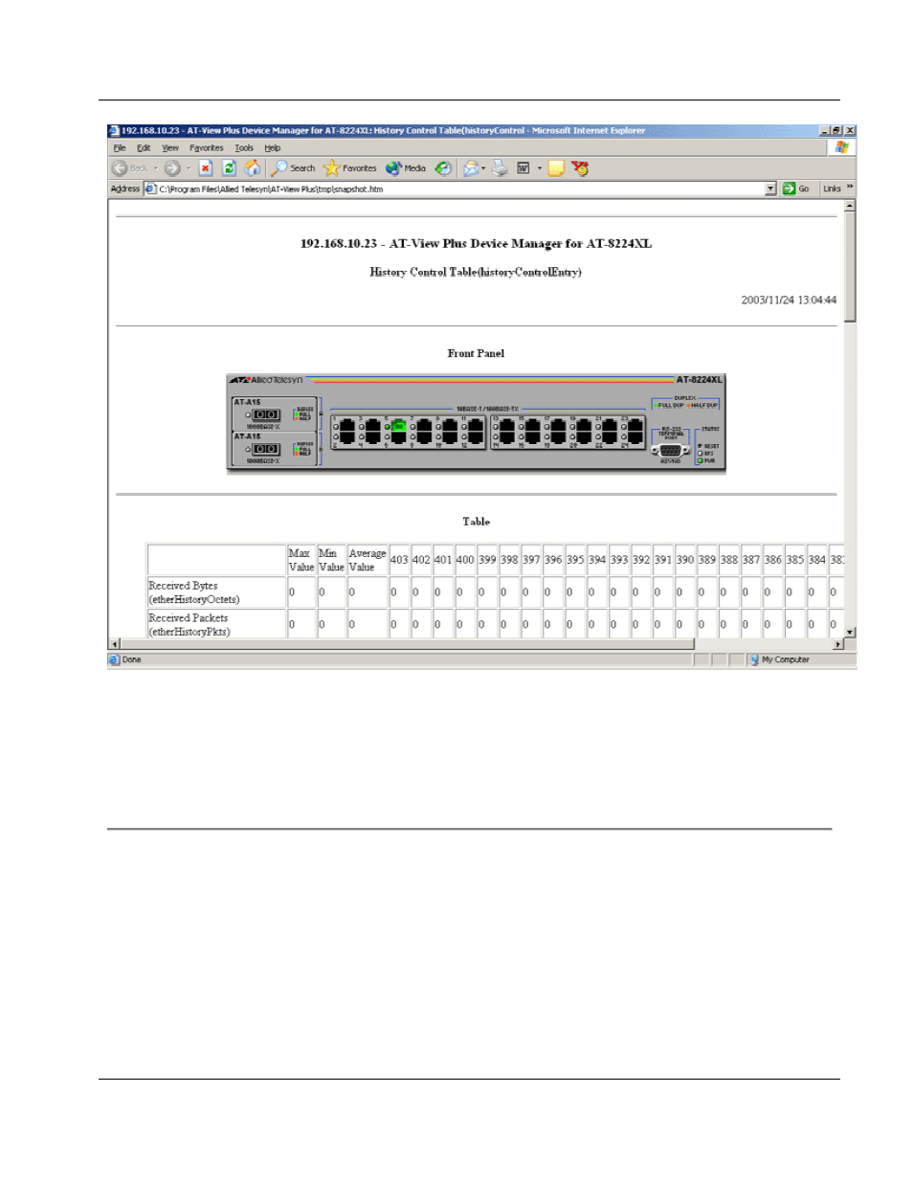
Task: Click the 'Min Value' column header
Action: point(331,561)
